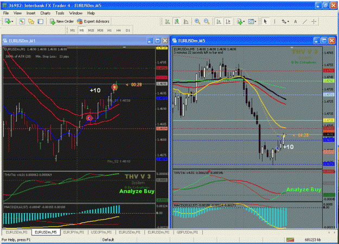Open the new chart dropdown arrow
The image size is (339, 244).
tap(12, 21)
